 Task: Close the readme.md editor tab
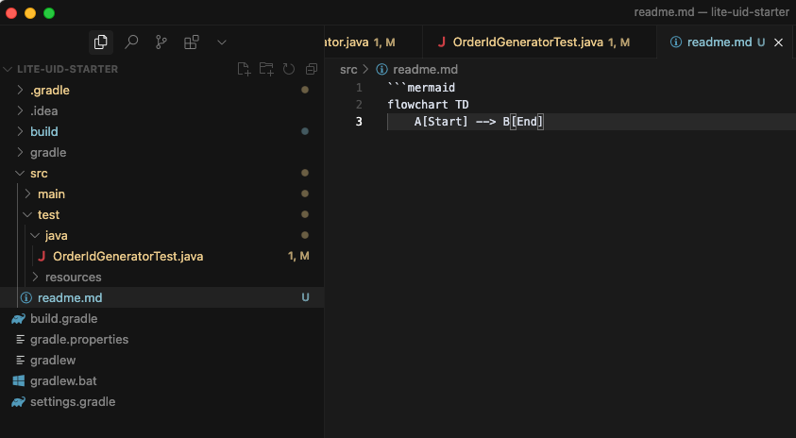(x=778, y=42)
